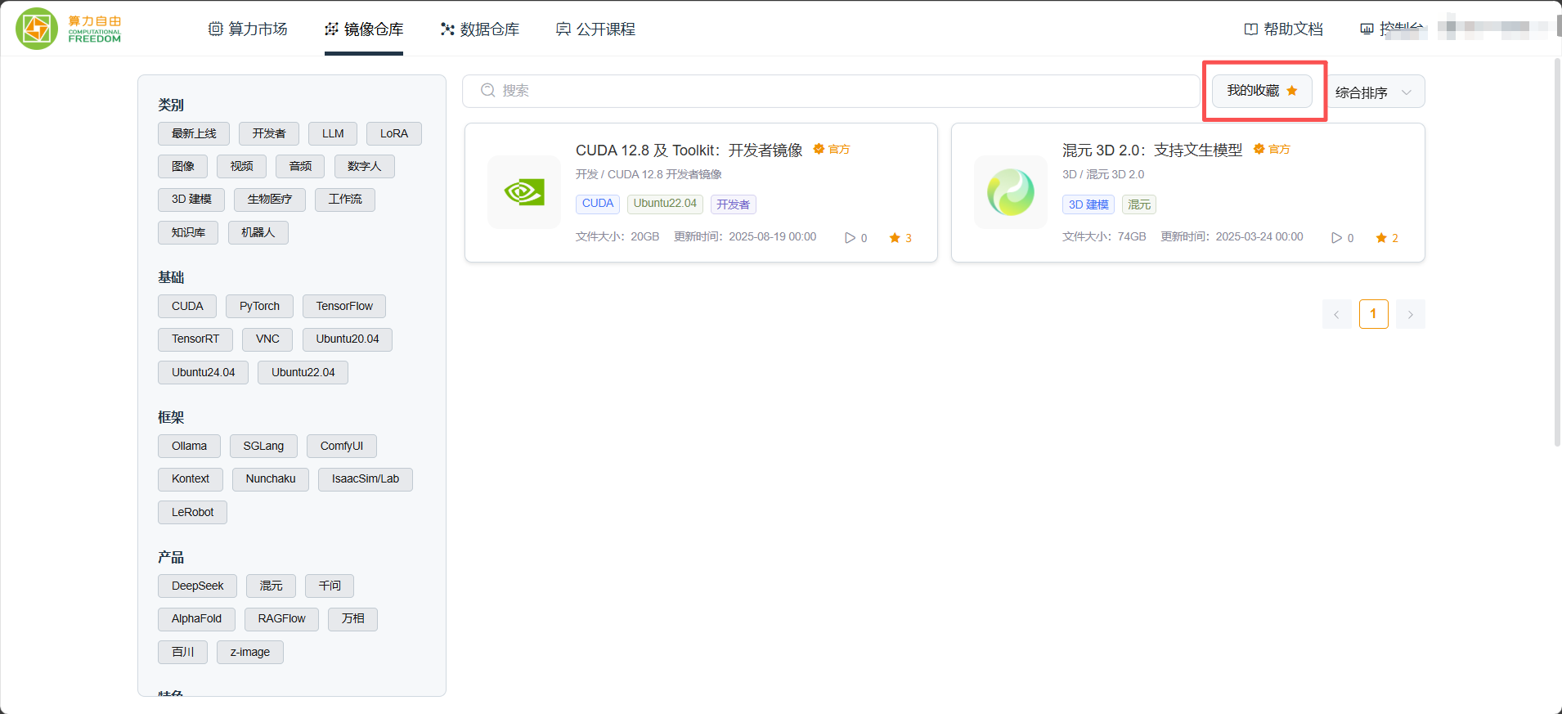This screenshot has height=714, width=1562.
Task: Expand the 综合排序 sort dropdown
Action: tap(1374, 92)
